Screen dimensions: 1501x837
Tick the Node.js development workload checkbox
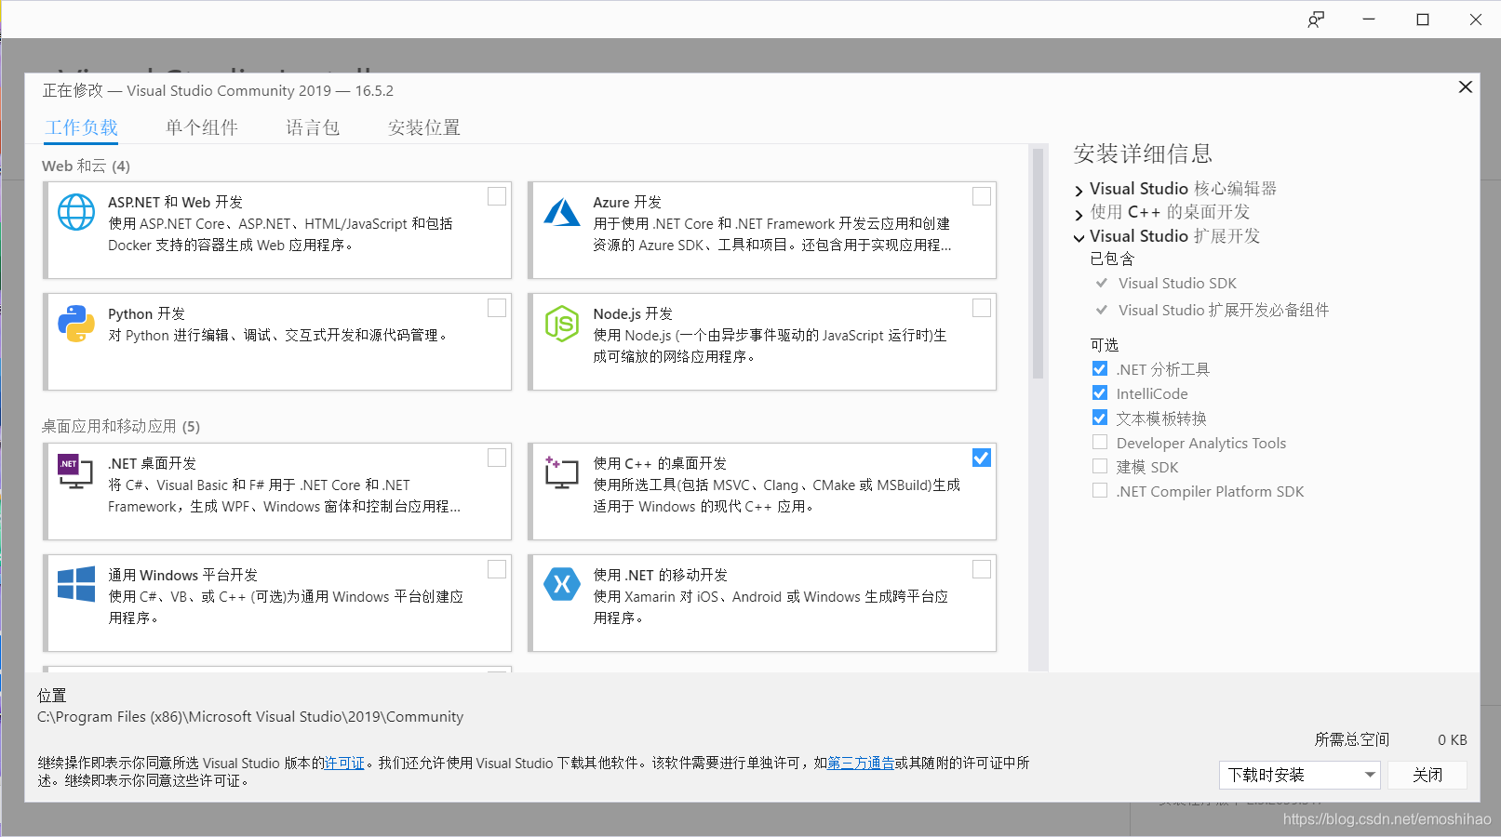[982, 308]
